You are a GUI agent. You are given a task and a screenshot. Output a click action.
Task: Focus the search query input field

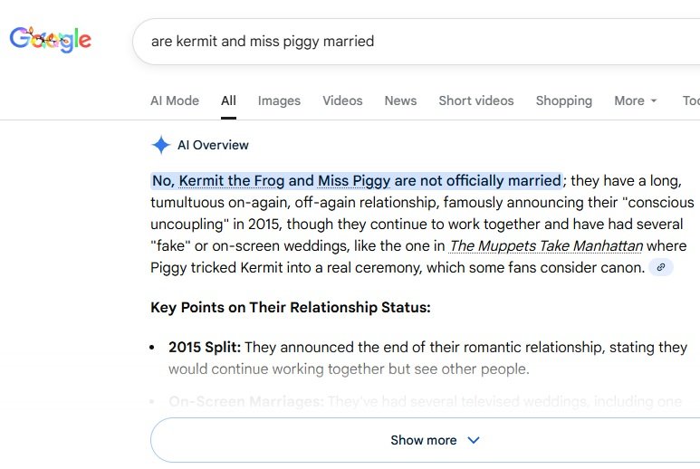(408, 41)
